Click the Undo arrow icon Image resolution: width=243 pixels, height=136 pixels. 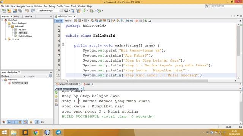pos(27,11)
